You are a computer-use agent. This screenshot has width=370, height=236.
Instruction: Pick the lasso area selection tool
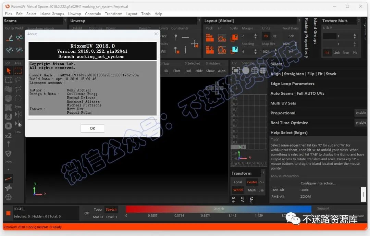click(x=18, y=80)
